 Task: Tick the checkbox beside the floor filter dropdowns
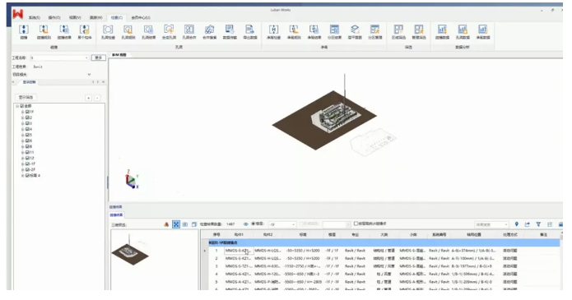pos(356,224)
